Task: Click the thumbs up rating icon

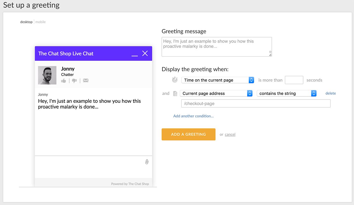Action: (x=63, y=81)
